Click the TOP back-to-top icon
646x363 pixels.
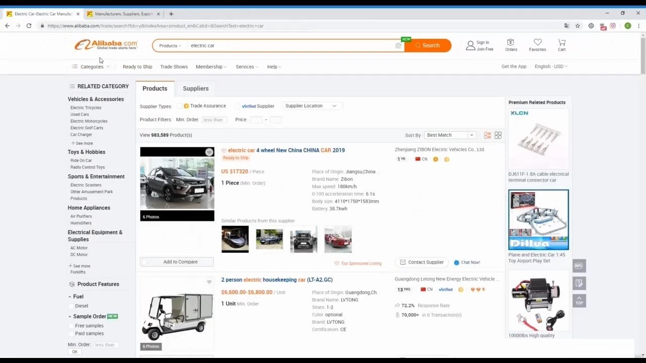(x=579, y=301)
